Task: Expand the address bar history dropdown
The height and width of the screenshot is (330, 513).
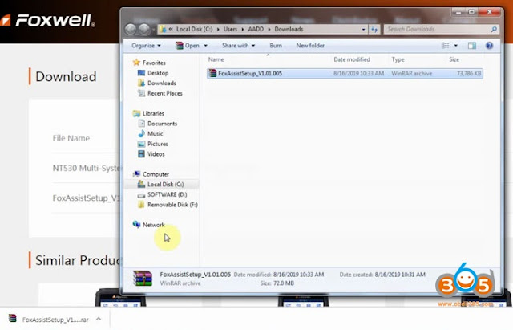Action: pos(363,29)
